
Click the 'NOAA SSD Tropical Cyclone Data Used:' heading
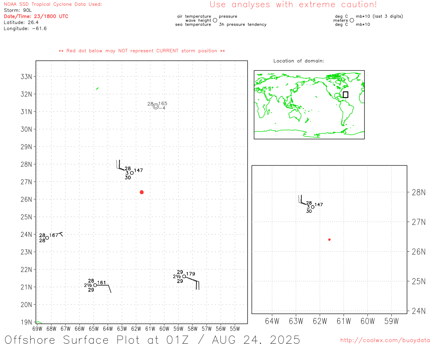pyautogui.click(x=53, y=4)
